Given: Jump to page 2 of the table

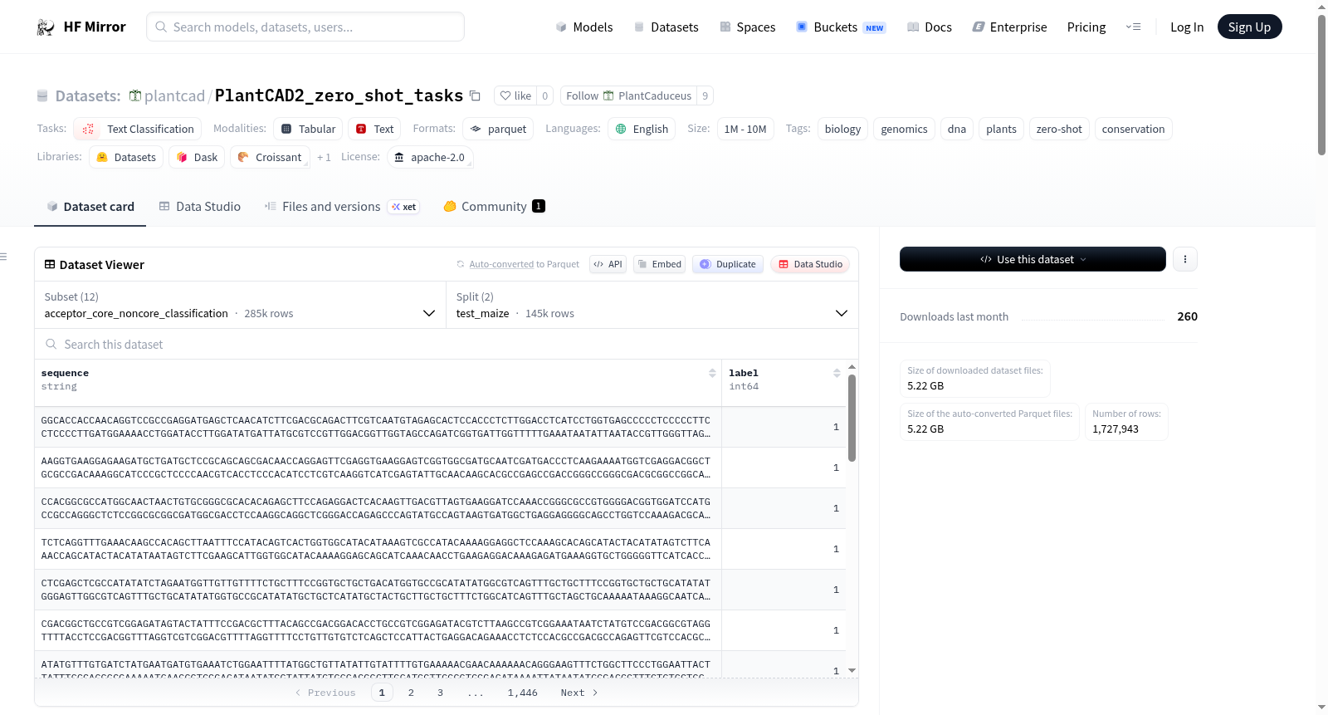Looking at the screenshot, I should (x=411, y=693).
